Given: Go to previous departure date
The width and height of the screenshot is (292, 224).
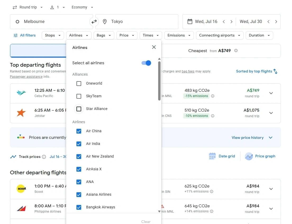Looking at the screenshot, I should click(x=224, y=22).
